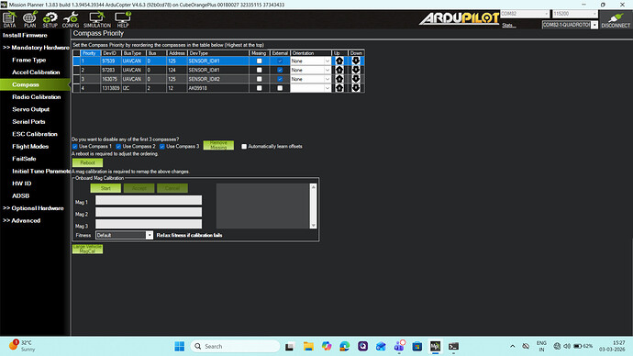Viewport: 633px width, 356px height.
Task: Move compass priority 1 up
Action: tap(339, 61)
